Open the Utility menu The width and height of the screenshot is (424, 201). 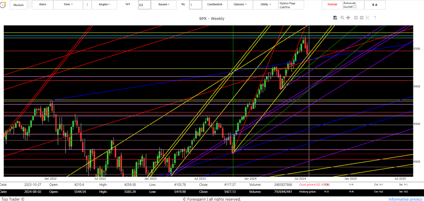[x=265, y=5]
